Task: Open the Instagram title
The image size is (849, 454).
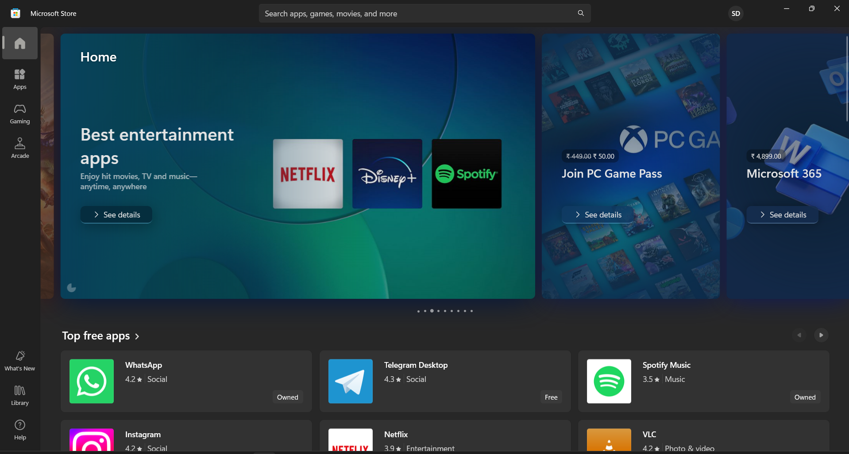Action: point(143,435)
